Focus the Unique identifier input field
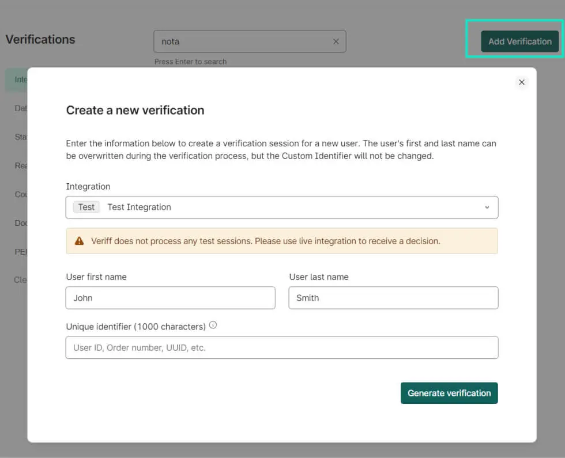This screenshot has height=458, width=565. click(x=282, y=347)
